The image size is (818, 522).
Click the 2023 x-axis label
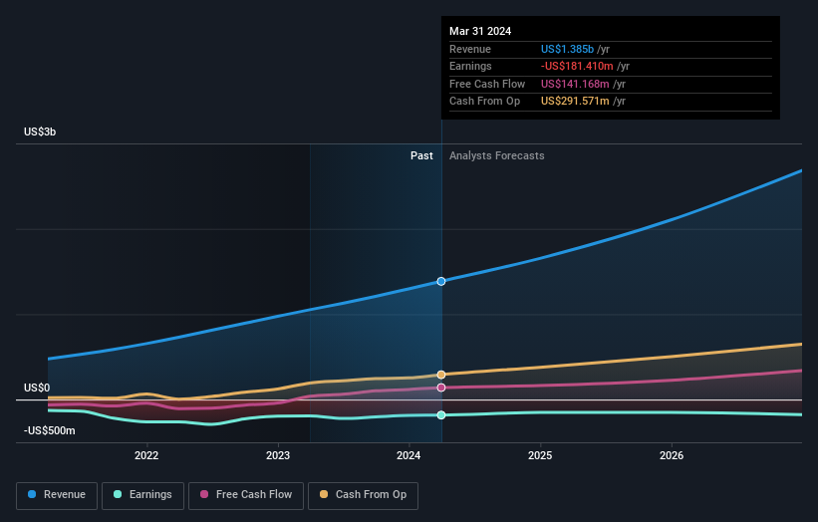(278, 455)
